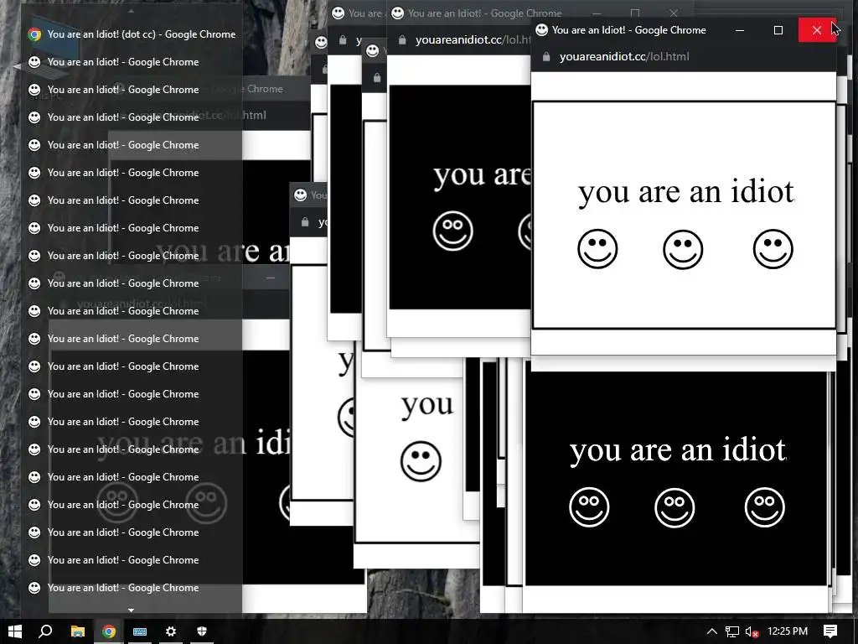This screenshot has width=858, height=644.
Task: Click the smiley under "you" in middle white window
Action: pyautogui.click(x=421, y=461)
